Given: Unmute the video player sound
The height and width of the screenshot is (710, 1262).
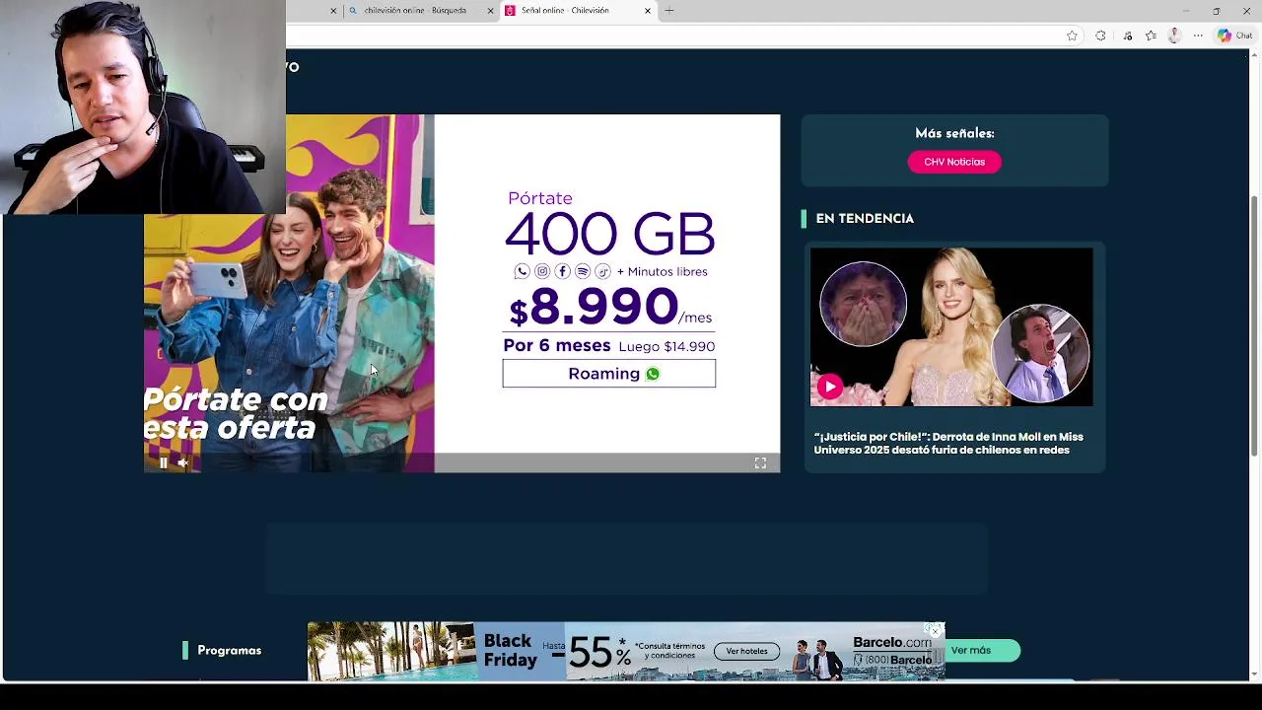Looking at the screenshot, I should (x=183, y=462).
